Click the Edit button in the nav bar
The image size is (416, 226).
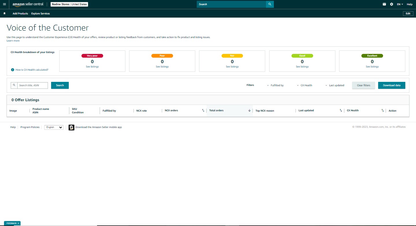[x=408, y=14]
